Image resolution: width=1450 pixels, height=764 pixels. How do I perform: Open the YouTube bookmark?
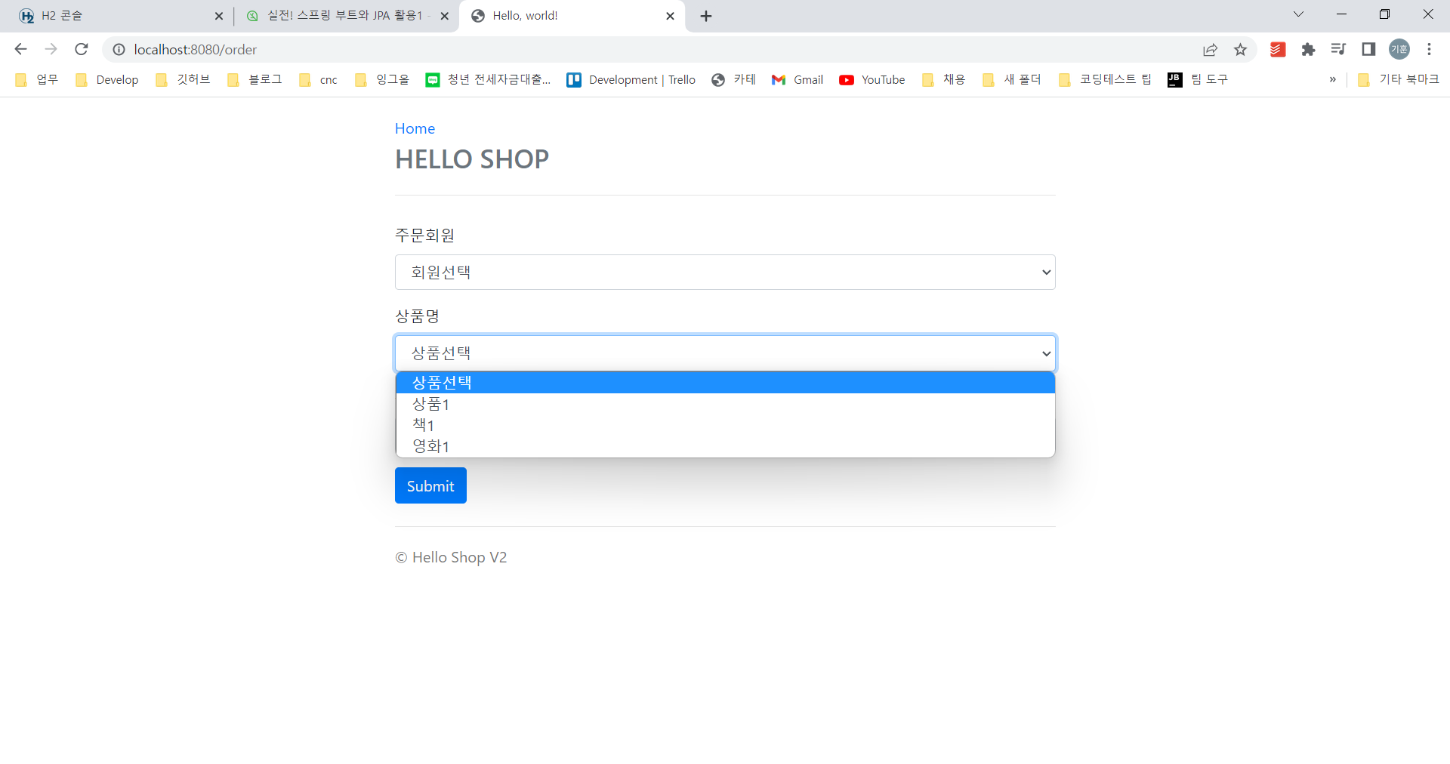pyautogui.click(x=872, y=79)
